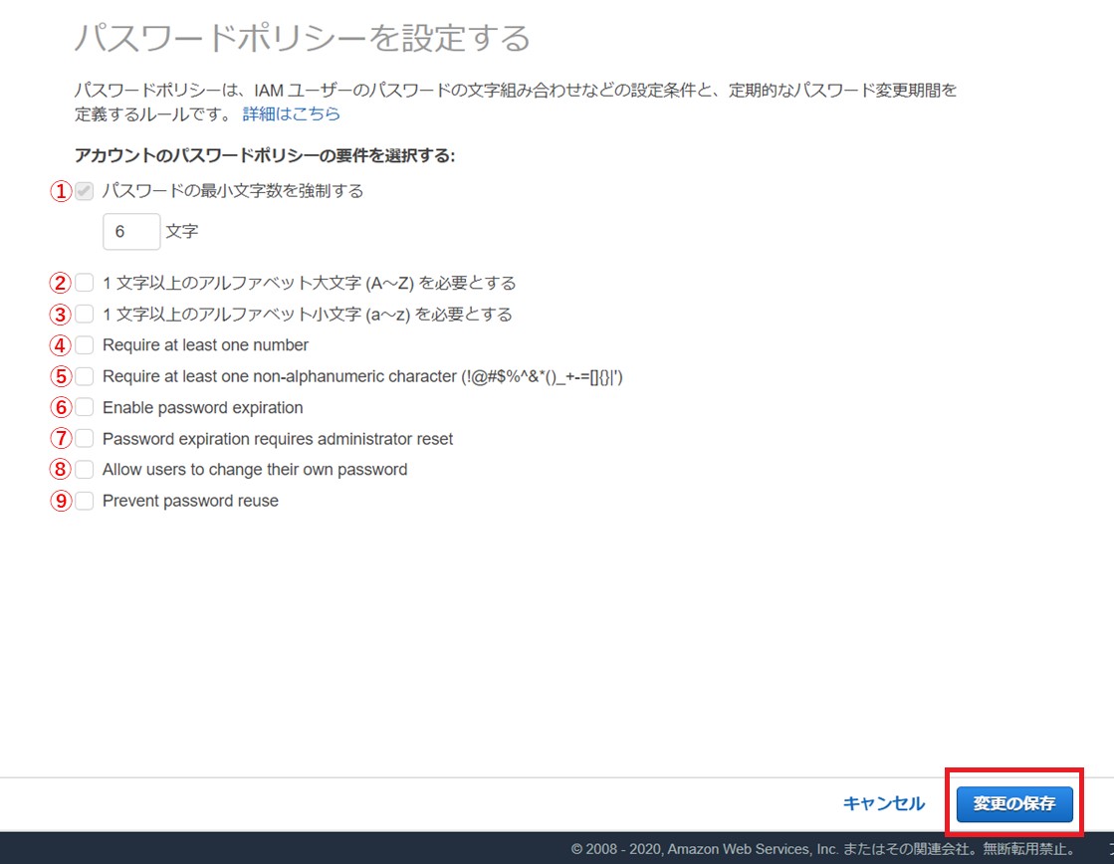Viewport: 1114px width, 864px height.
Task: Check the Prevent password reuse option
Action: coord(84,501)
